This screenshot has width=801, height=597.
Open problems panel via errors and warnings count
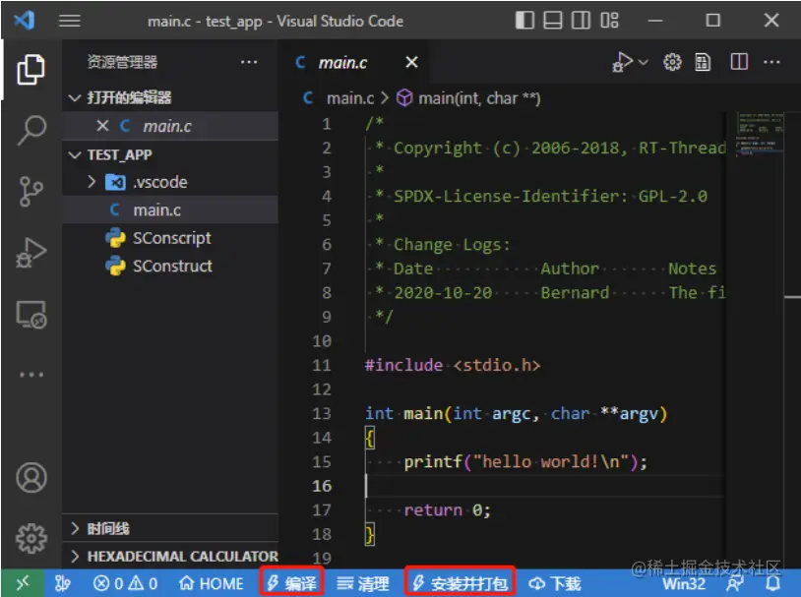pos(126,582)
